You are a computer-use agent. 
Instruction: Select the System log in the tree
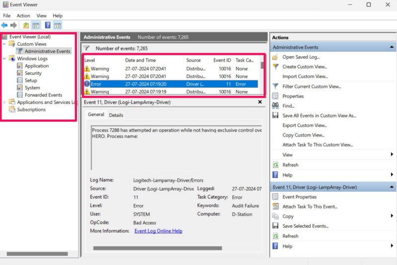coord(32,88)
